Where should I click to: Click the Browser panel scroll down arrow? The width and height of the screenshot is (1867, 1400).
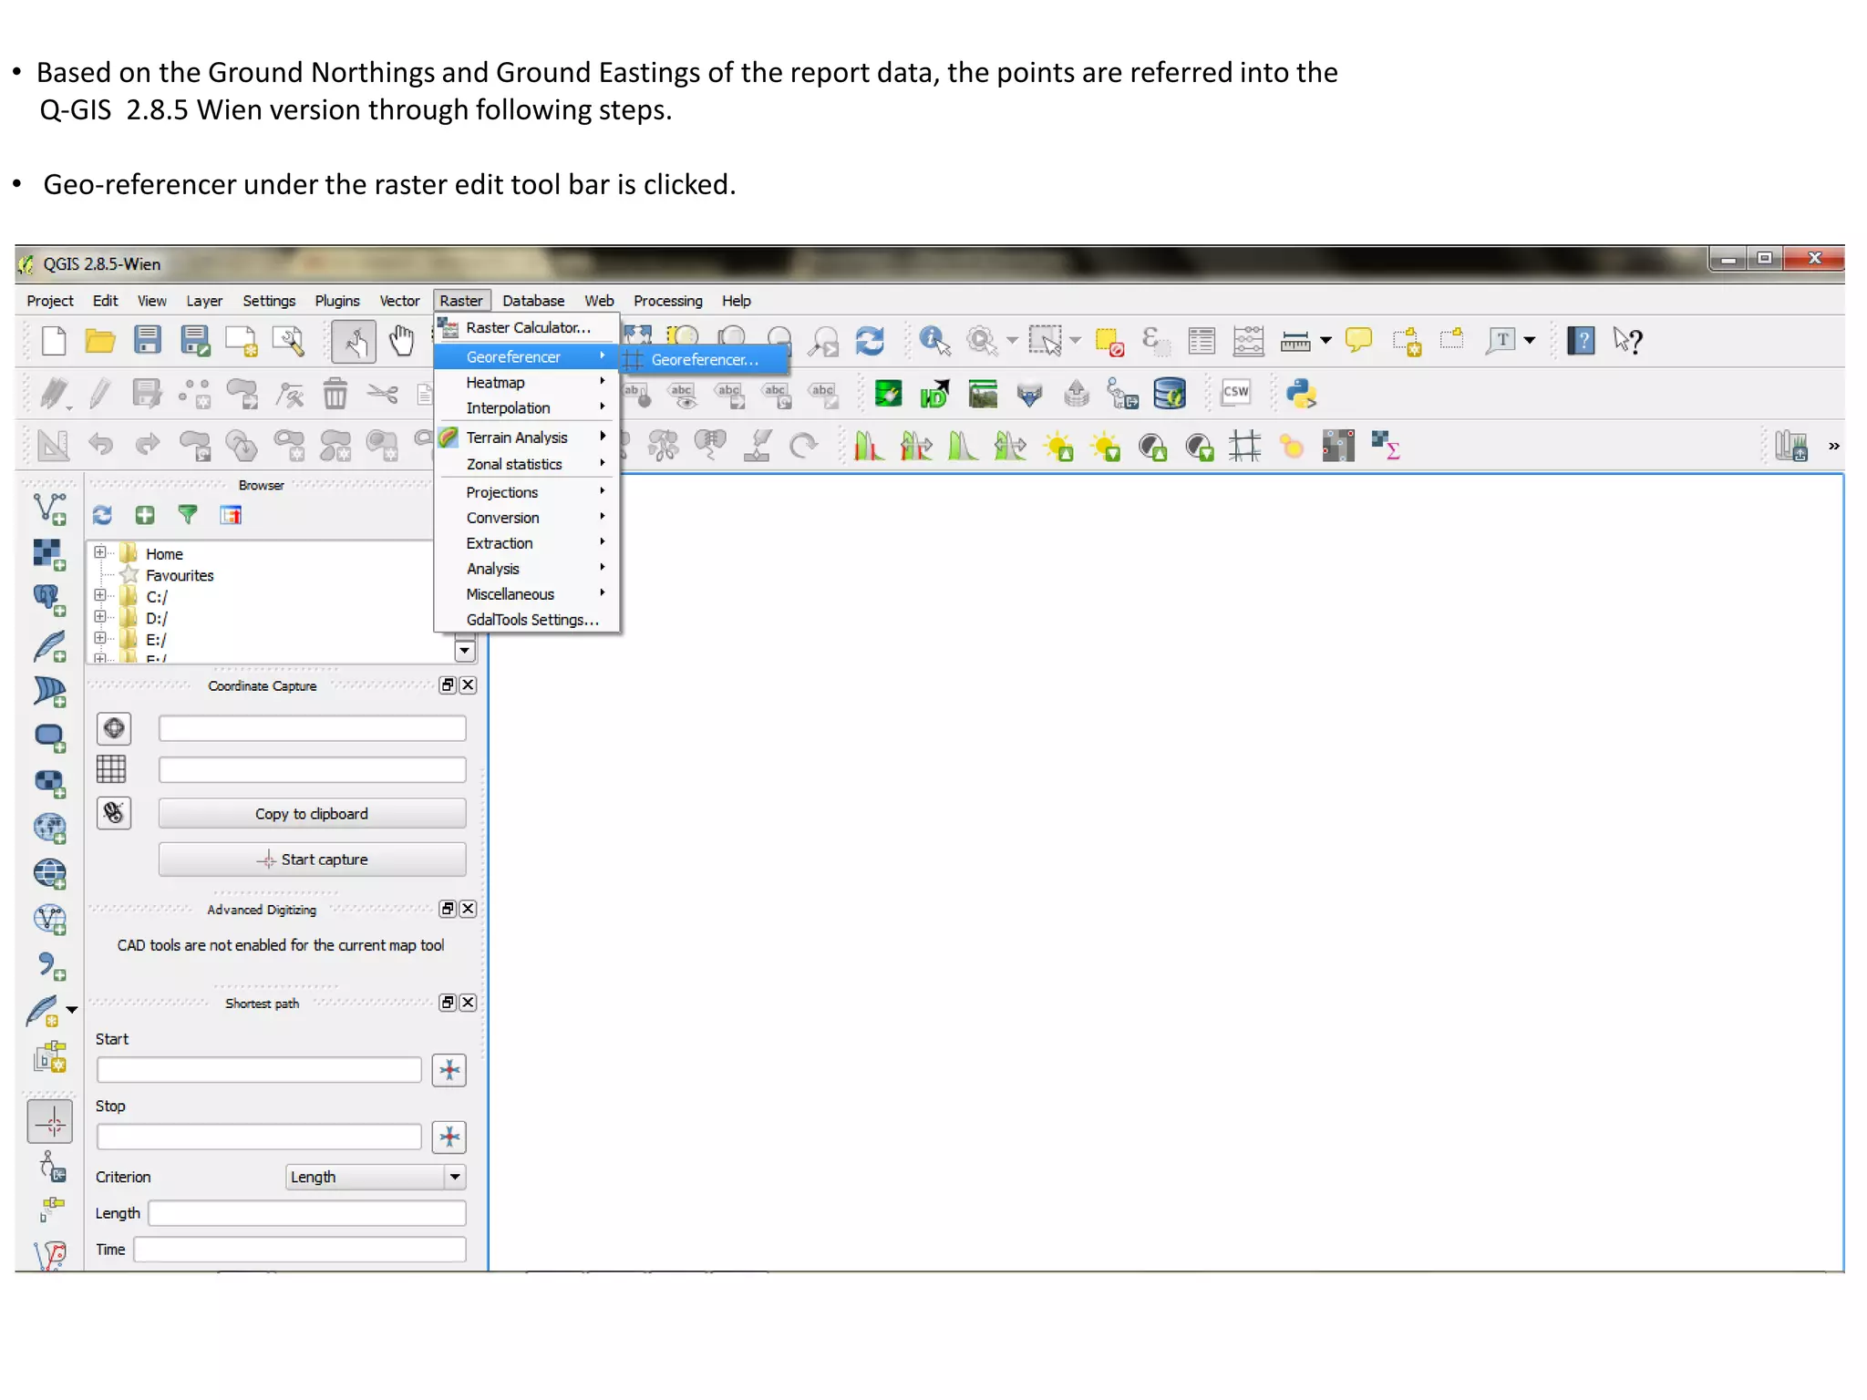(x=465, y=651)
